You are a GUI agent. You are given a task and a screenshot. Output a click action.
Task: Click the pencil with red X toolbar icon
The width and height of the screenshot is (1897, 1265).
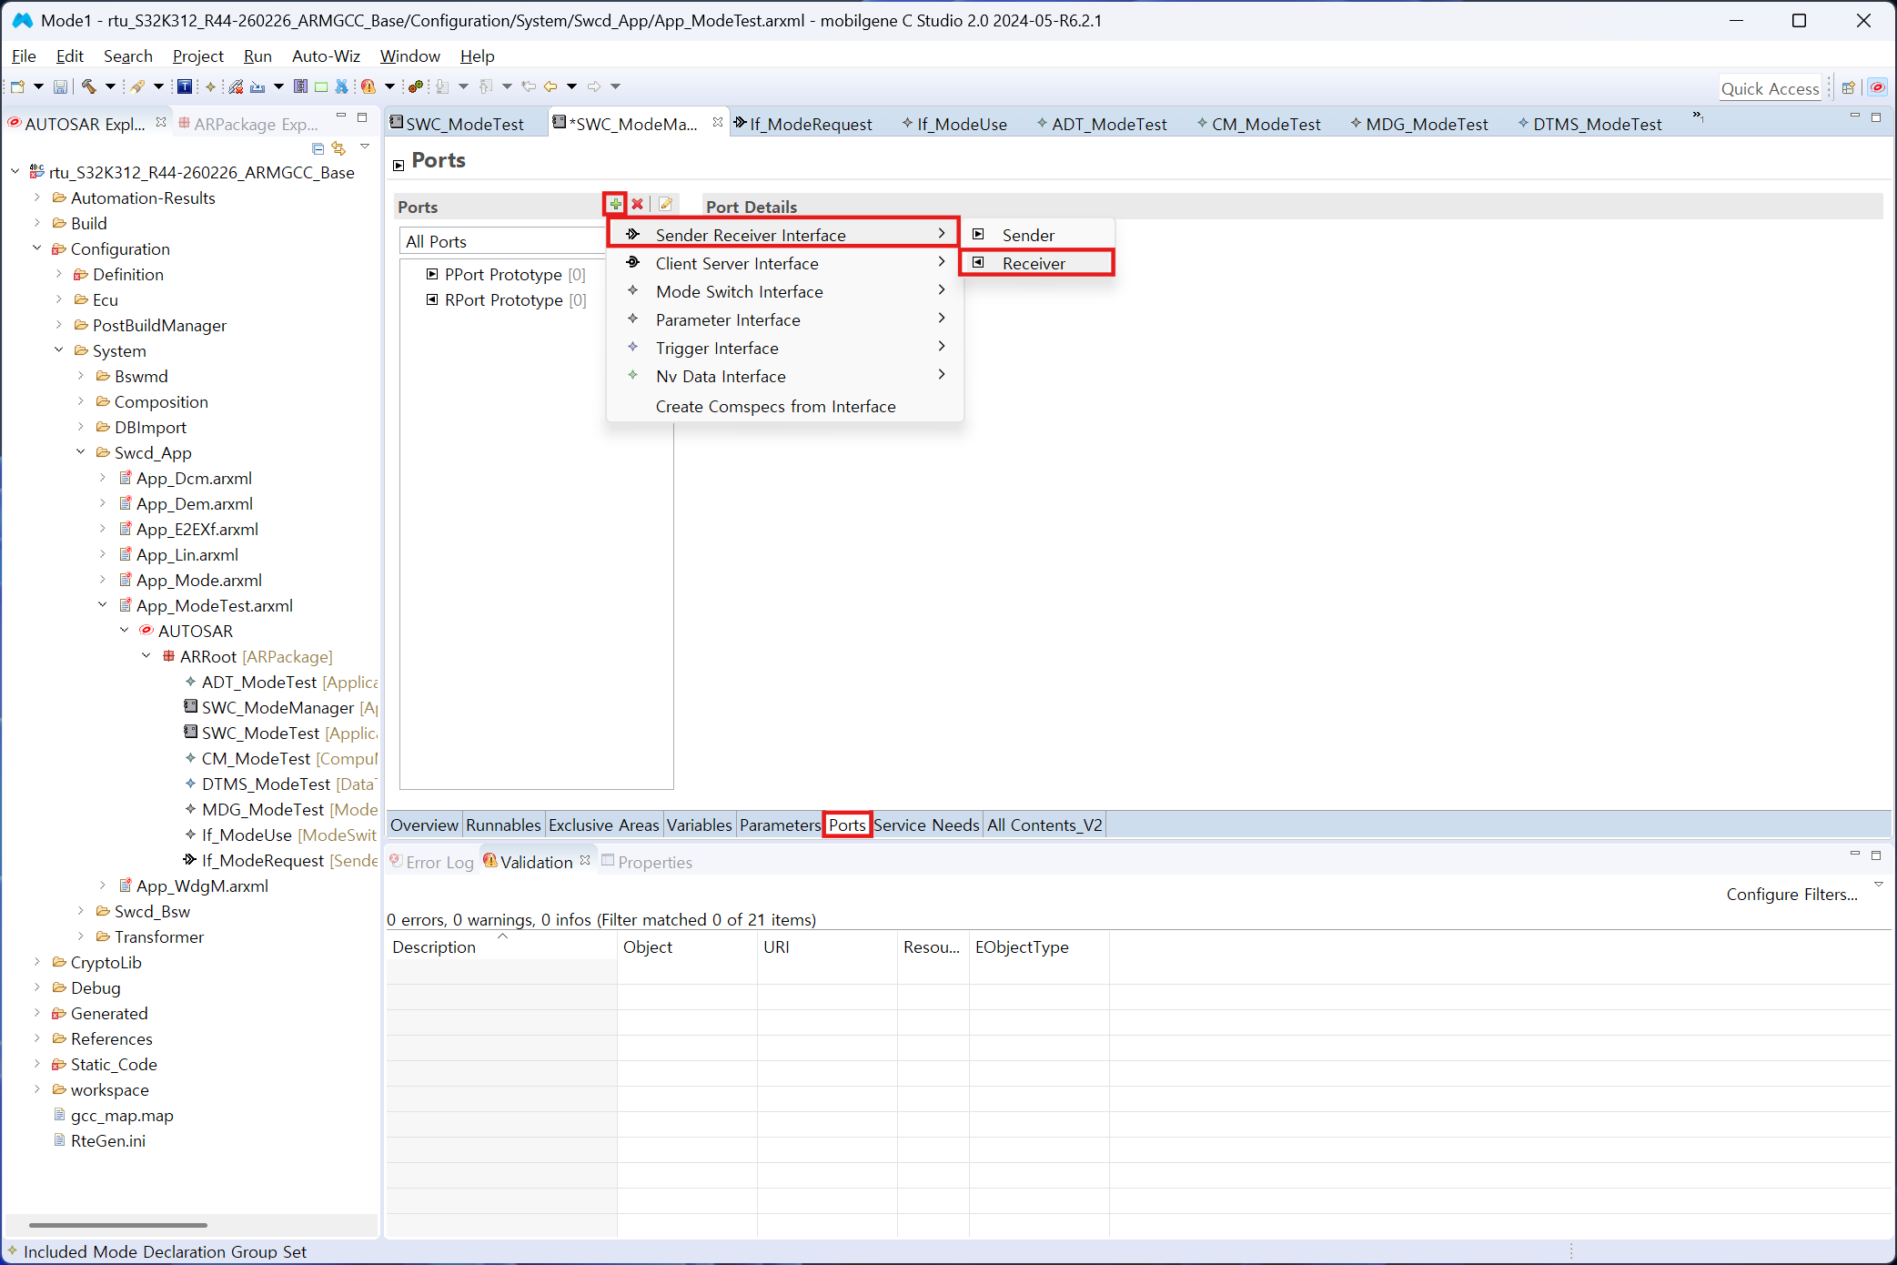tap(236, 86)
